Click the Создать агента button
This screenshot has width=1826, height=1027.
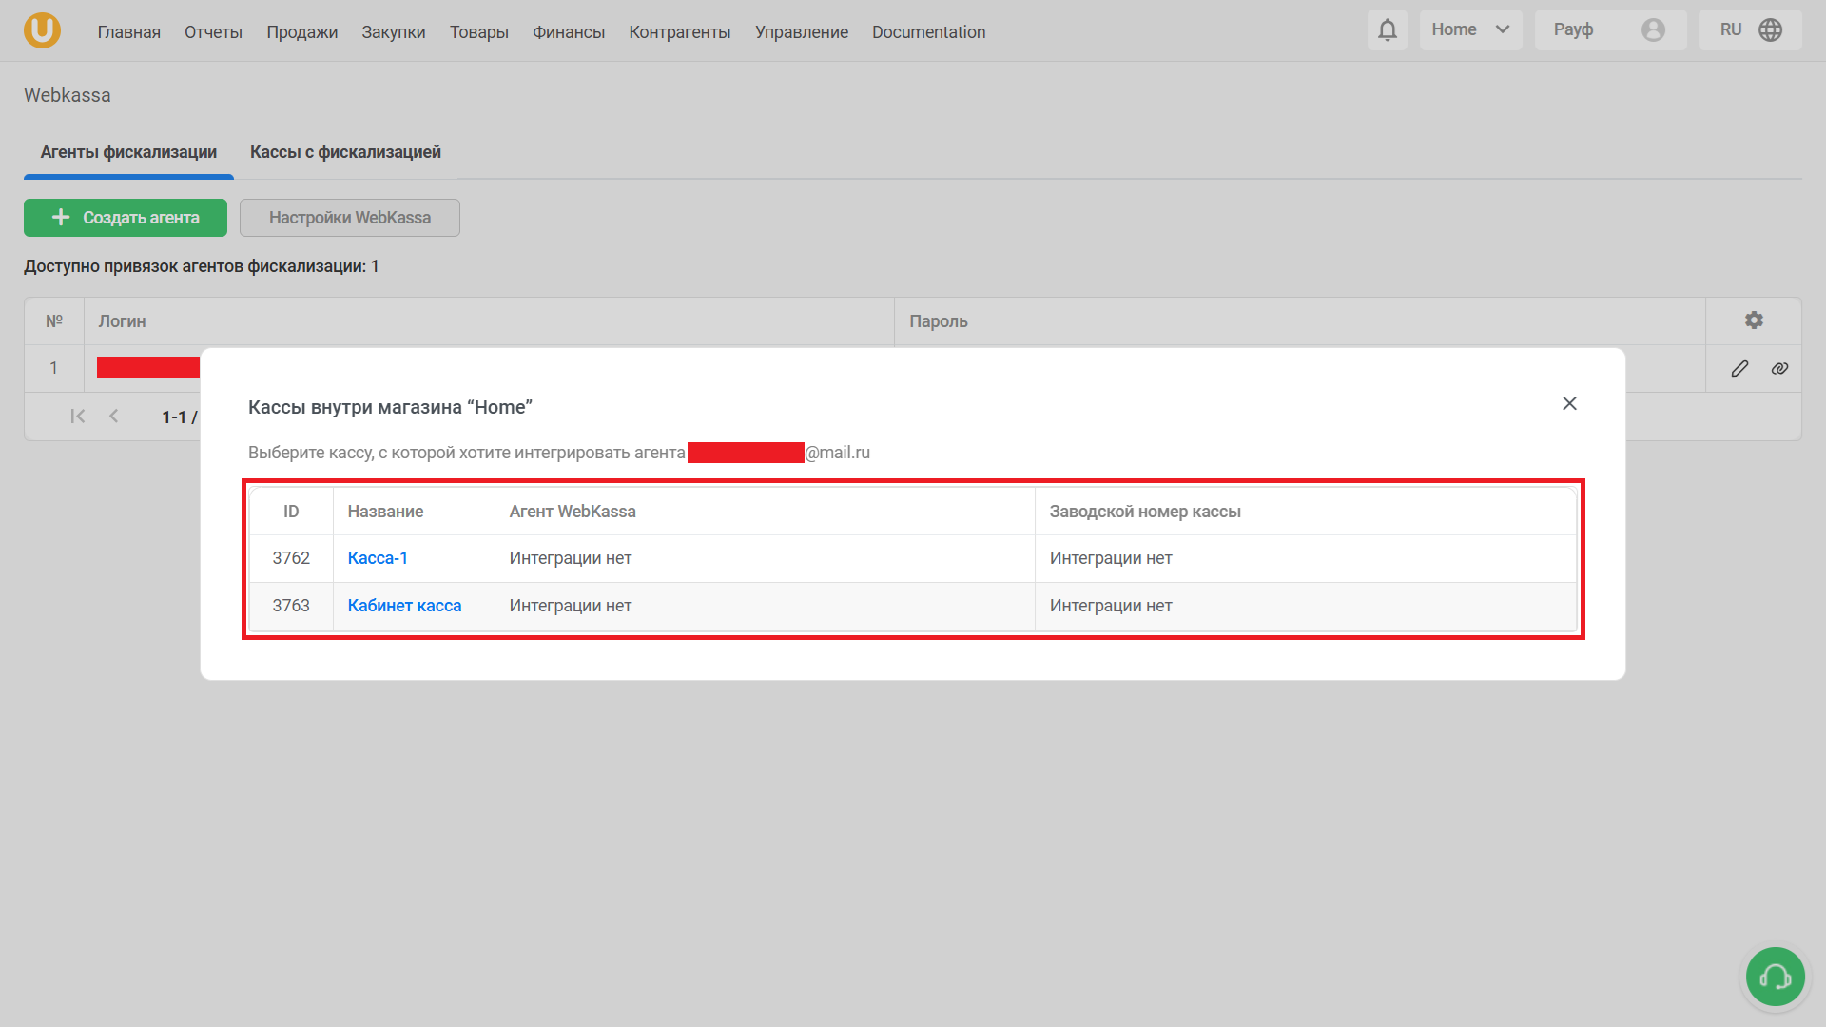pyautogui.click(x=126, y=218)
